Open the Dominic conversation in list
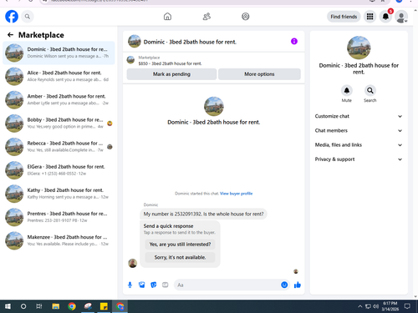 tap(59, 53)
